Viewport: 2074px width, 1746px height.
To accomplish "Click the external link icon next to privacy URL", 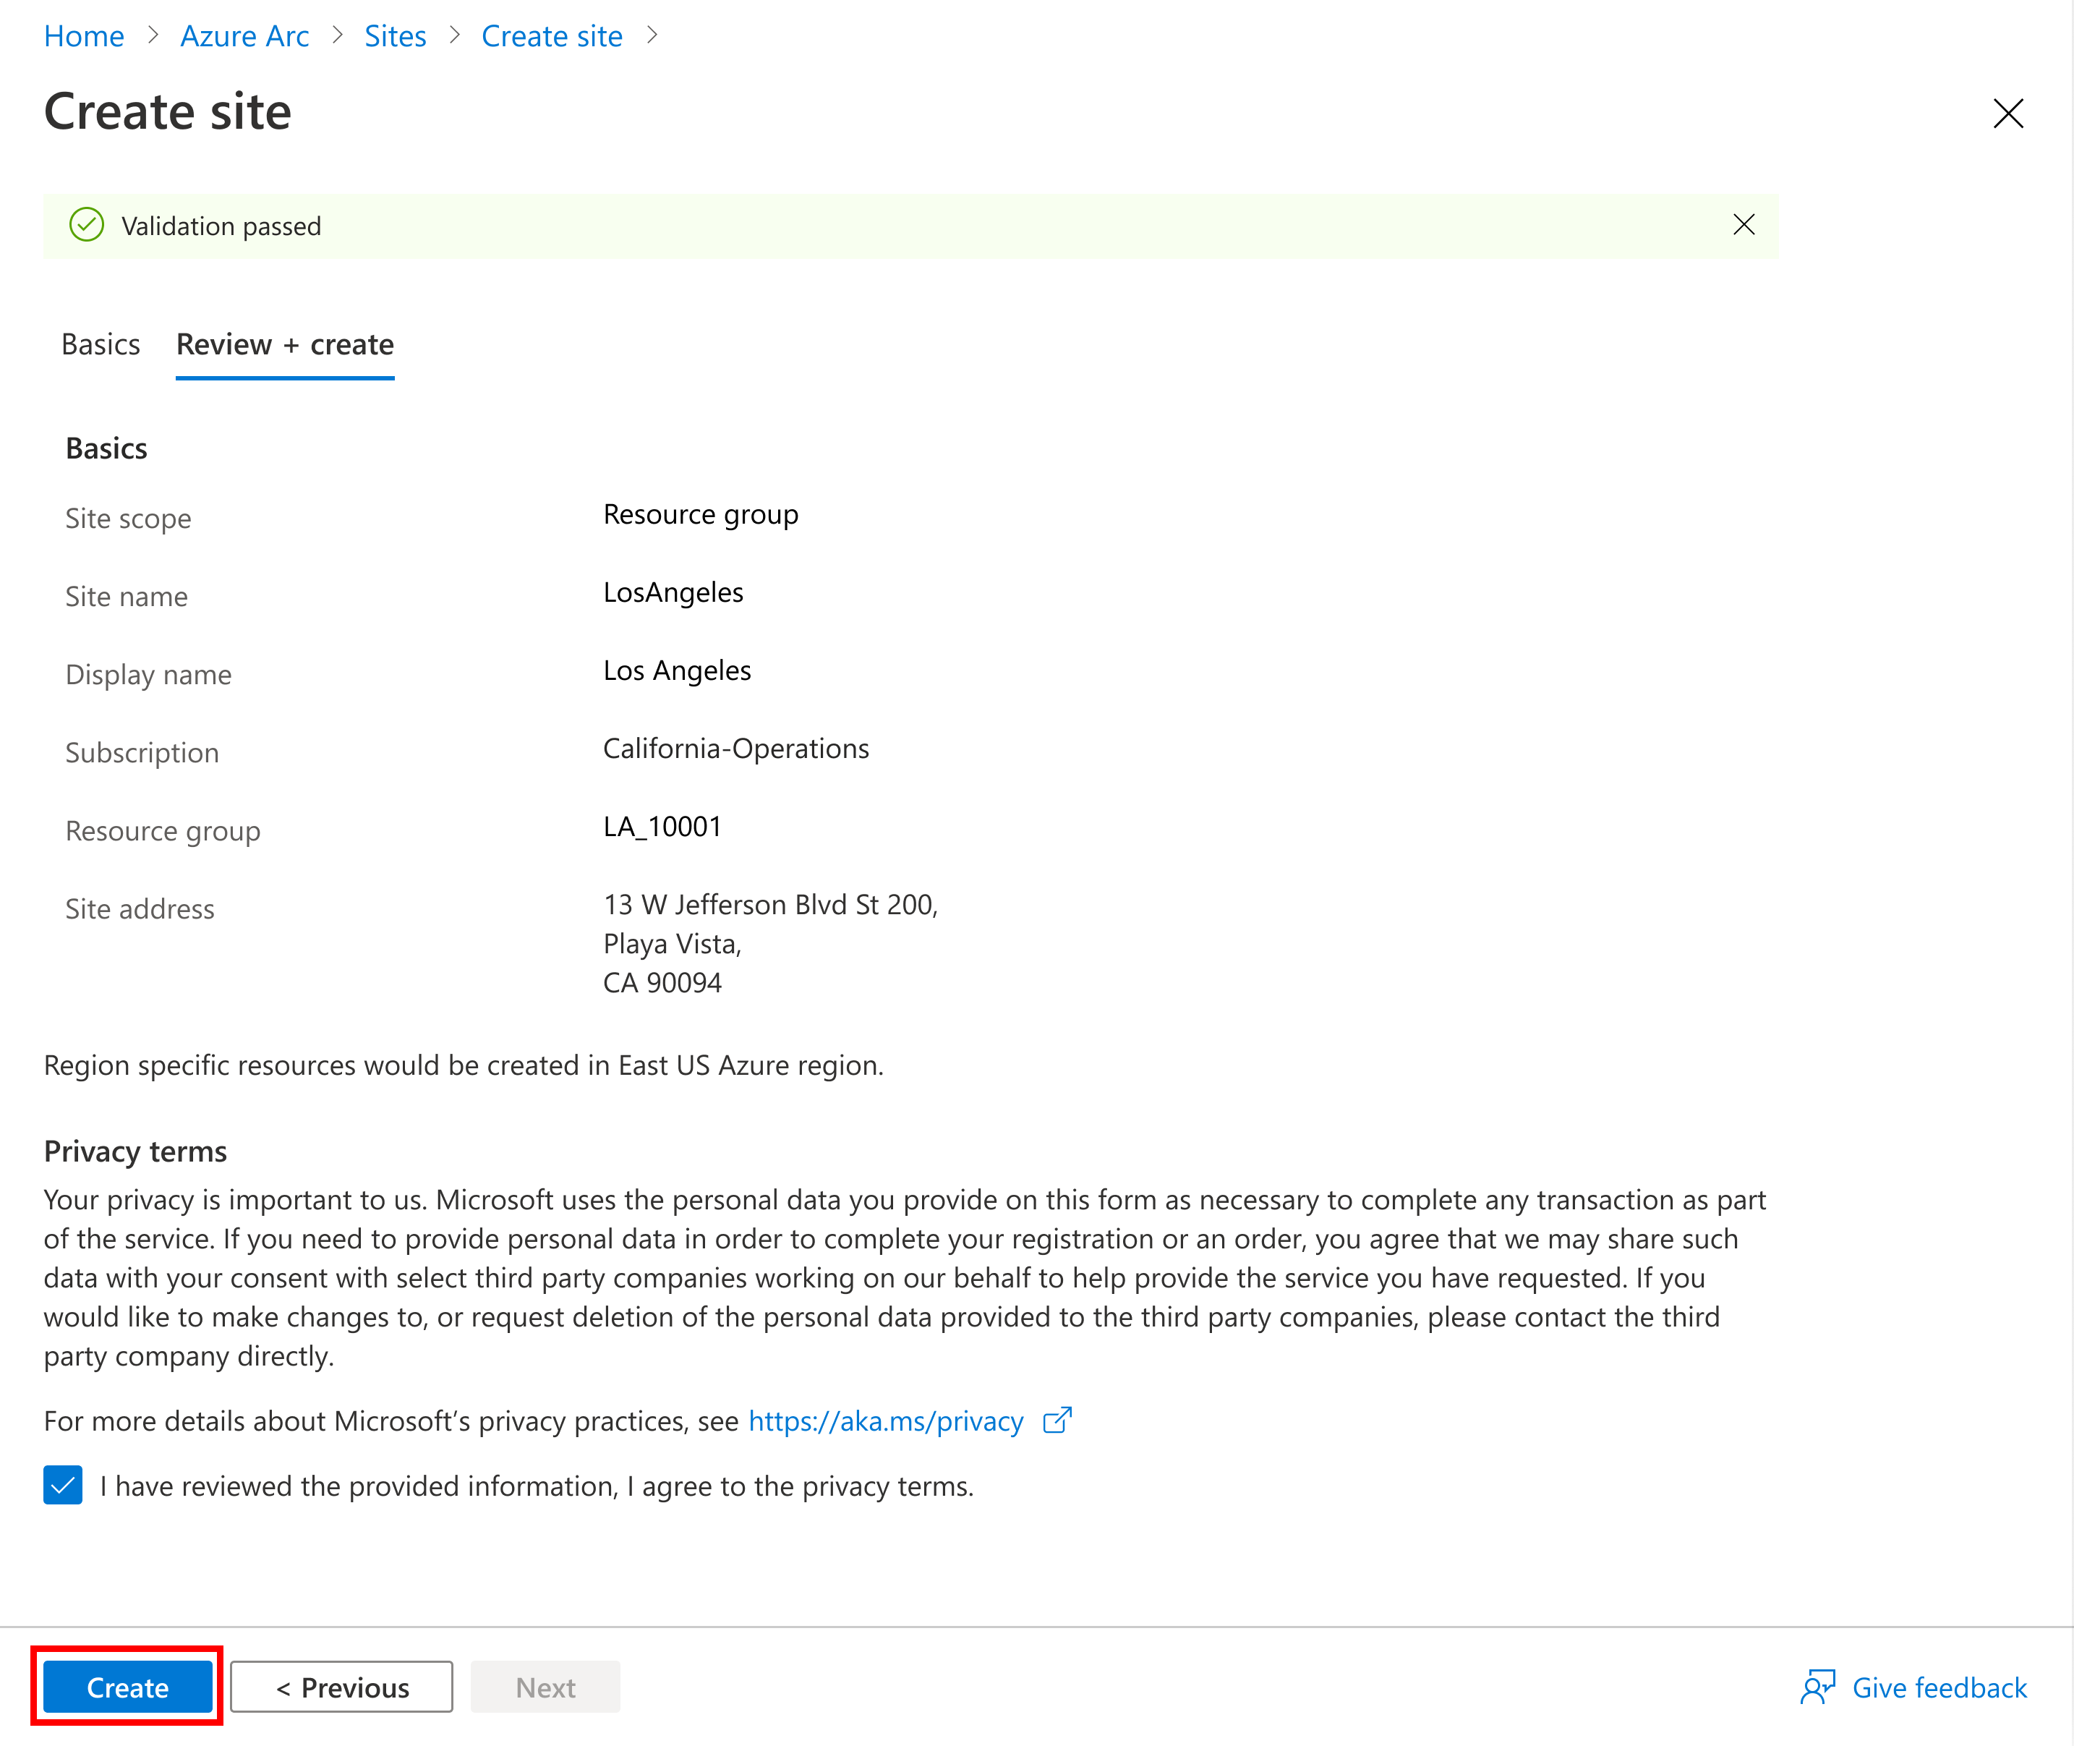I will [1058, 1418].
